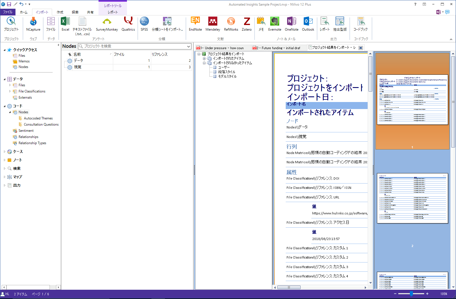This screenshot has height=299, width=456.
Task: Select the 視覚 node row circle
Action: pos(70,67)
